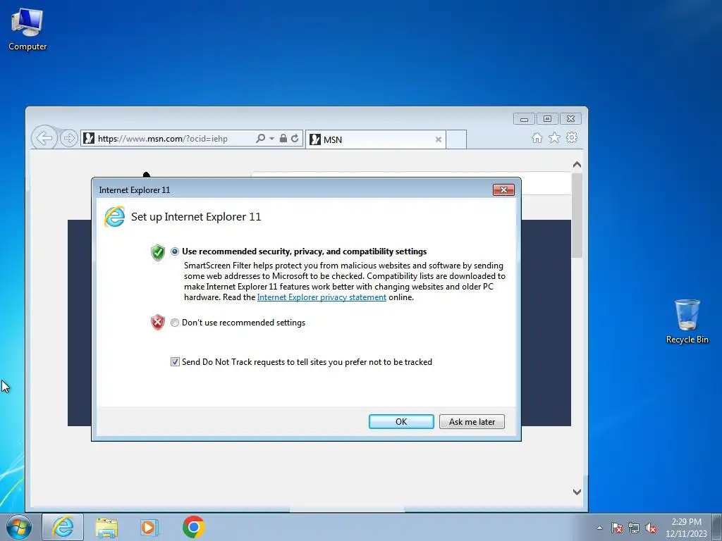Viewport: 722px width, 541px height.
Task: View the security lock icon in address bar
Action: pos(283,138)
